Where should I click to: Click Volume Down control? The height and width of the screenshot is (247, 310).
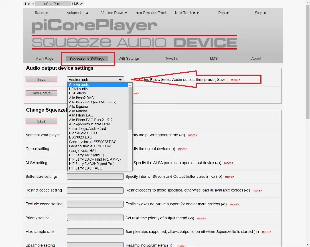pyautogui.click(x=114, y=13)
